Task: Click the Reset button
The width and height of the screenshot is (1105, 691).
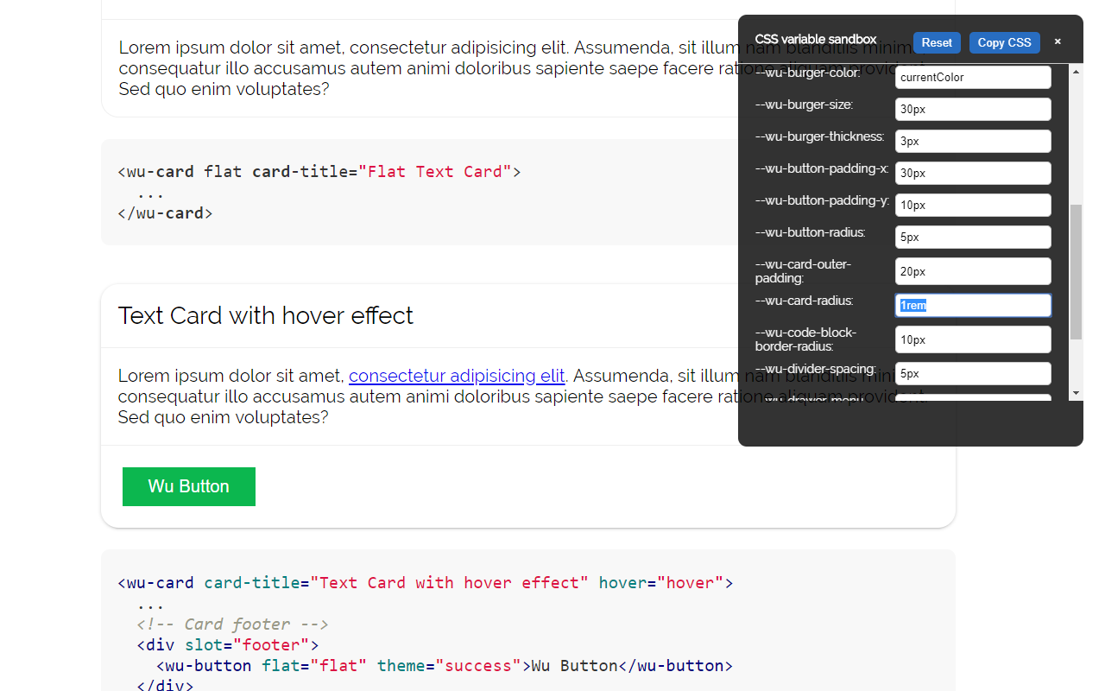Action: click(x=937, y=42)
